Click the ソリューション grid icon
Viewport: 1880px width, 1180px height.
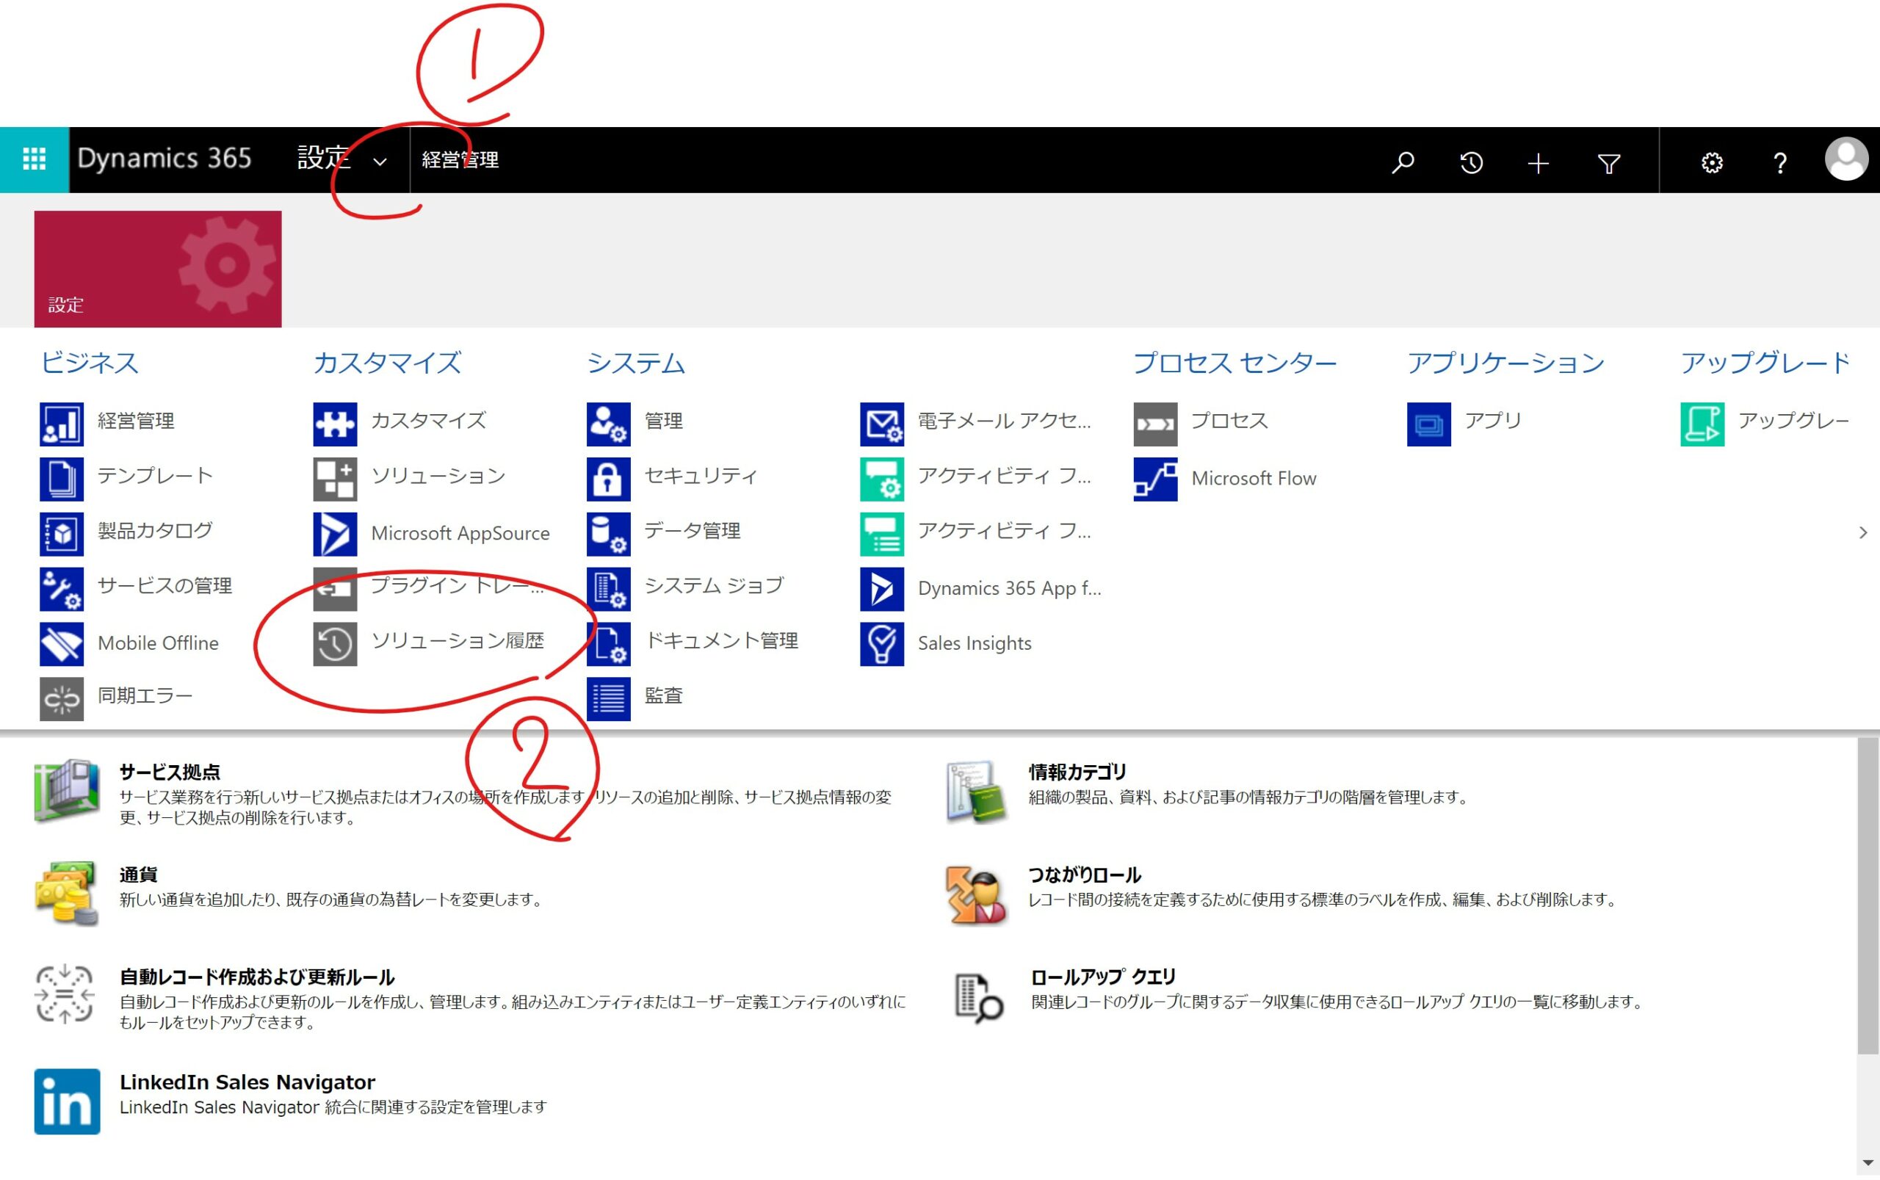335,479
